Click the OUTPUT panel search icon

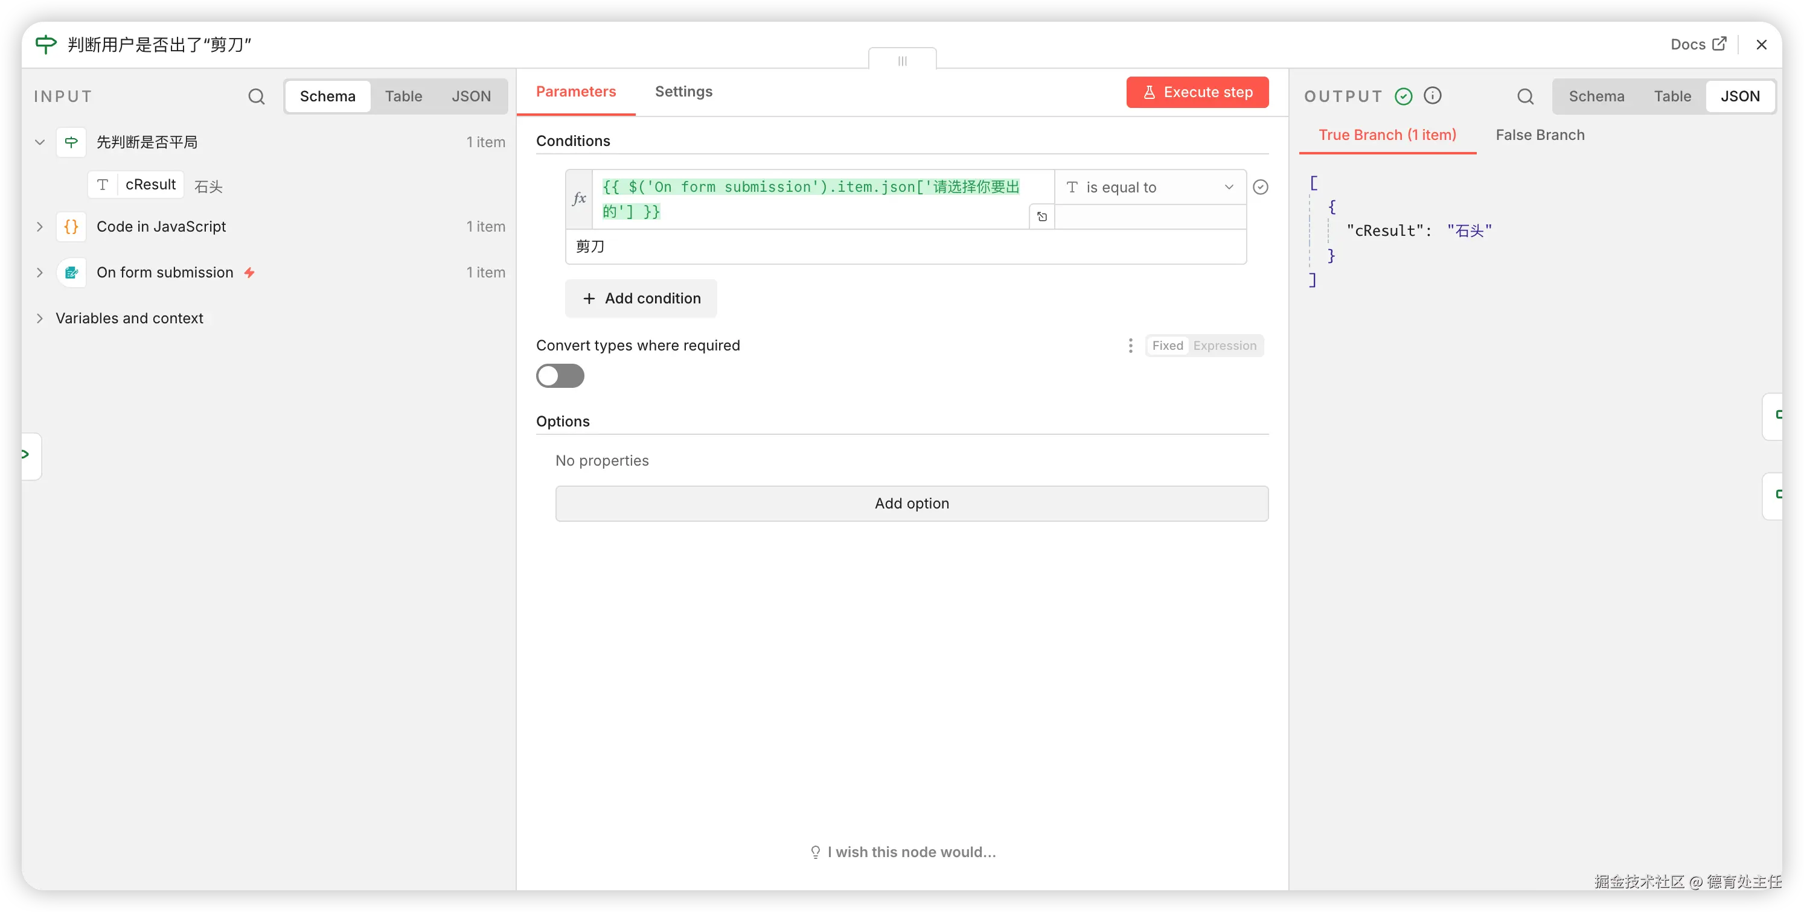(x=1525, y=97)
